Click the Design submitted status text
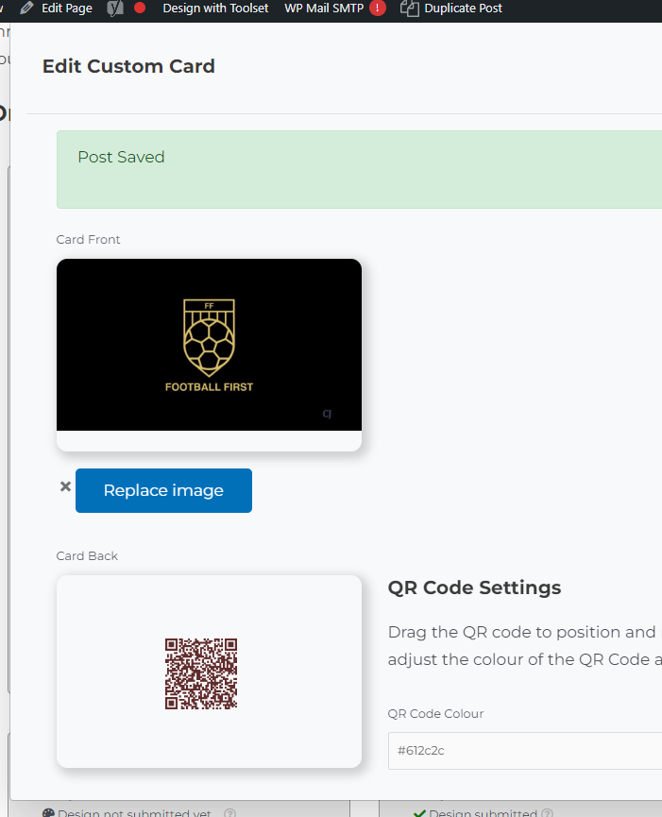Screen dimensions: 662x817 pyautogui.click(x=483, y=813)
